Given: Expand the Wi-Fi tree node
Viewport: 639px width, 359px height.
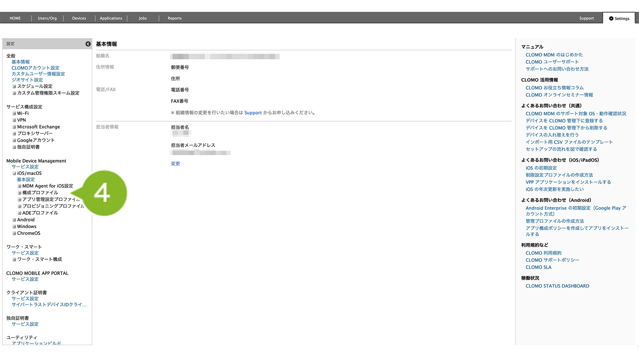Looking at the screenshot, I should coord(14,113).
